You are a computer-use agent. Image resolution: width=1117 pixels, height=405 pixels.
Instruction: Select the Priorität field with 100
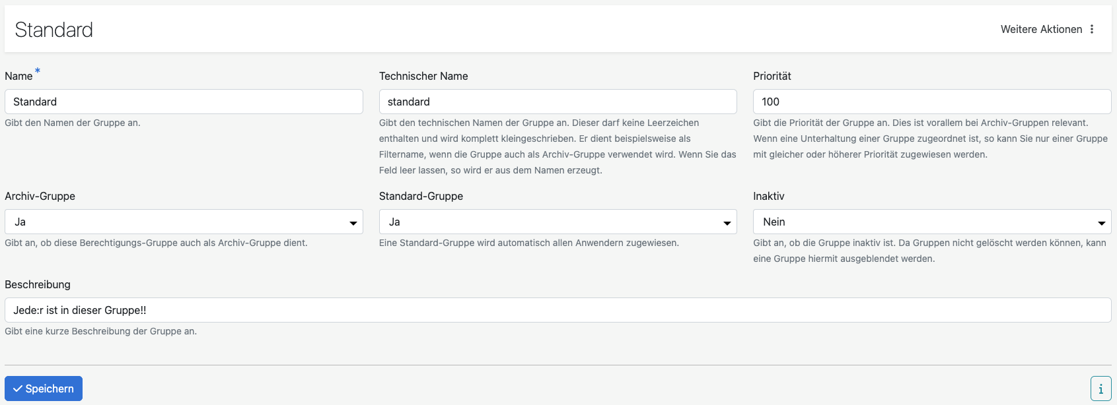click(x=931, y=102)
